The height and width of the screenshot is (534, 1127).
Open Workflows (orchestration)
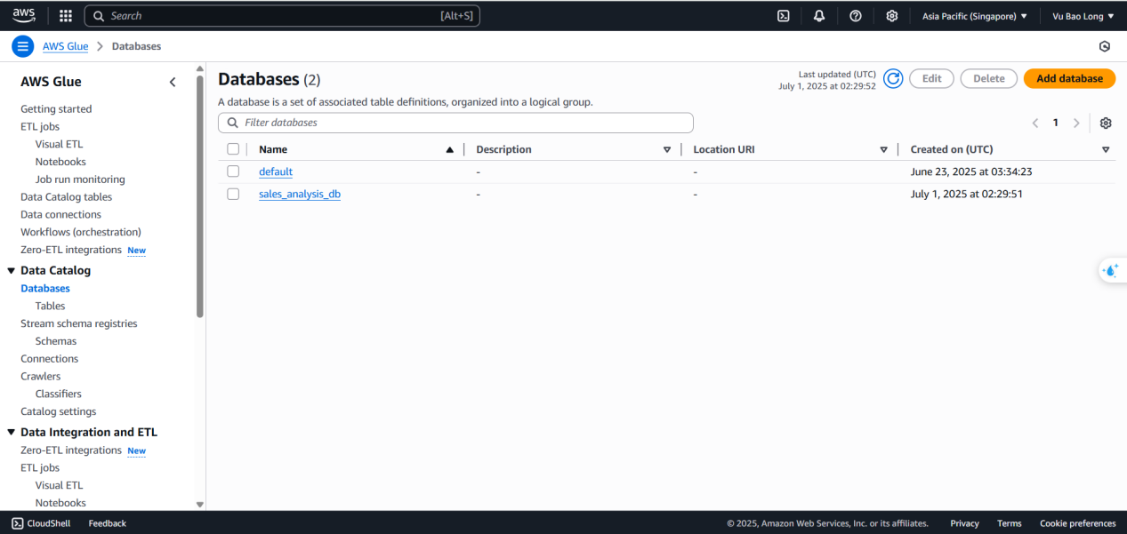(x=81, y=232)
